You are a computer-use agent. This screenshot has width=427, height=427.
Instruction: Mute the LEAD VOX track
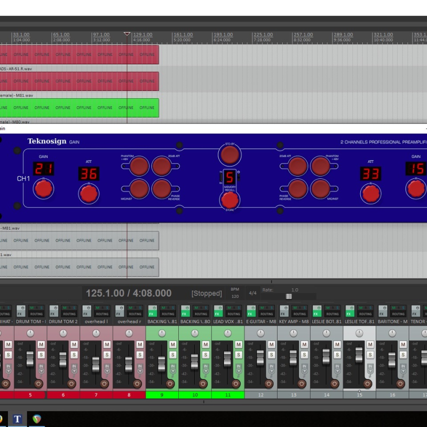pos(239,344)
